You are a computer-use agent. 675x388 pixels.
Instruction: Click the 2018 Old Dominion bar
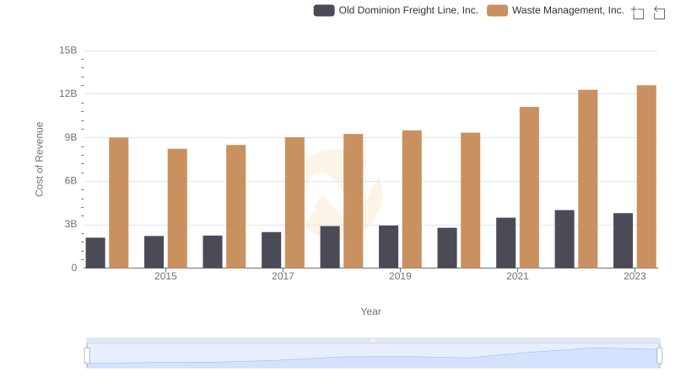point(330,247)
